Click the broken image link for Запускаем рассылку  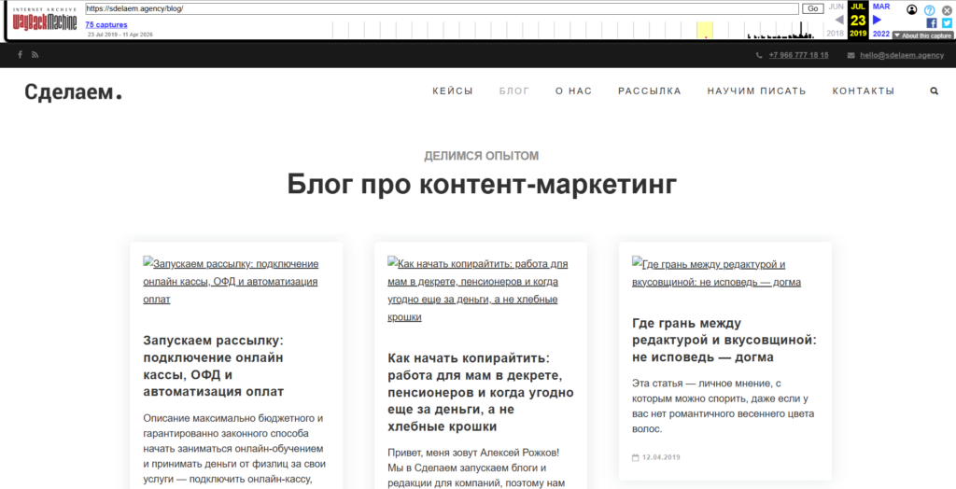click(232, 281)
